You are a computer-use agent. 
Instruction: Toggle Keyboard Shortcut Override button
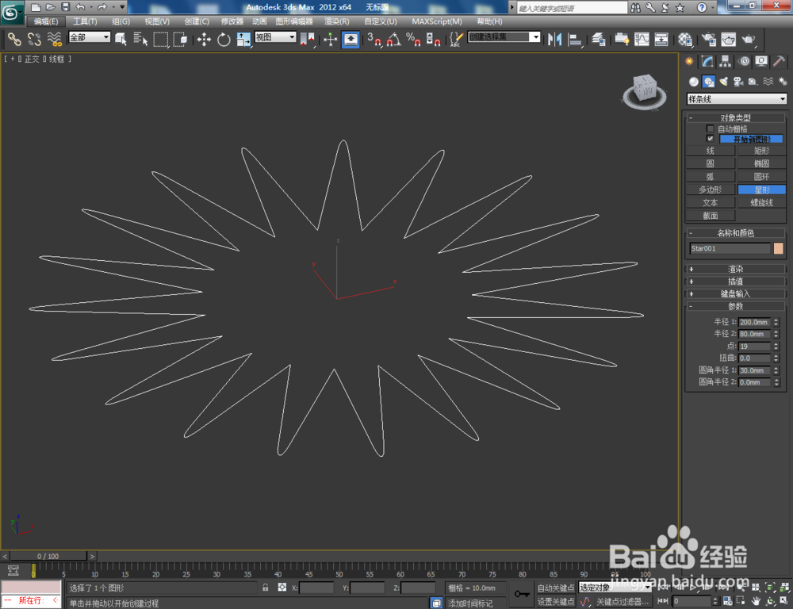click(x=351, y=39)
